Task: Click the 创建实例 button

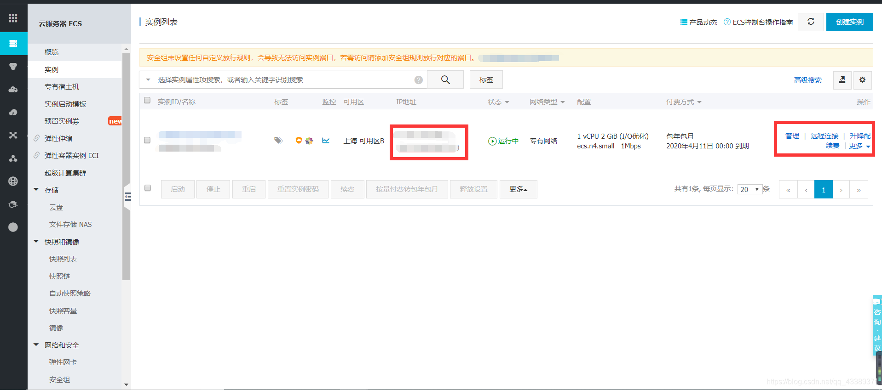Action: tap(849, 22)
